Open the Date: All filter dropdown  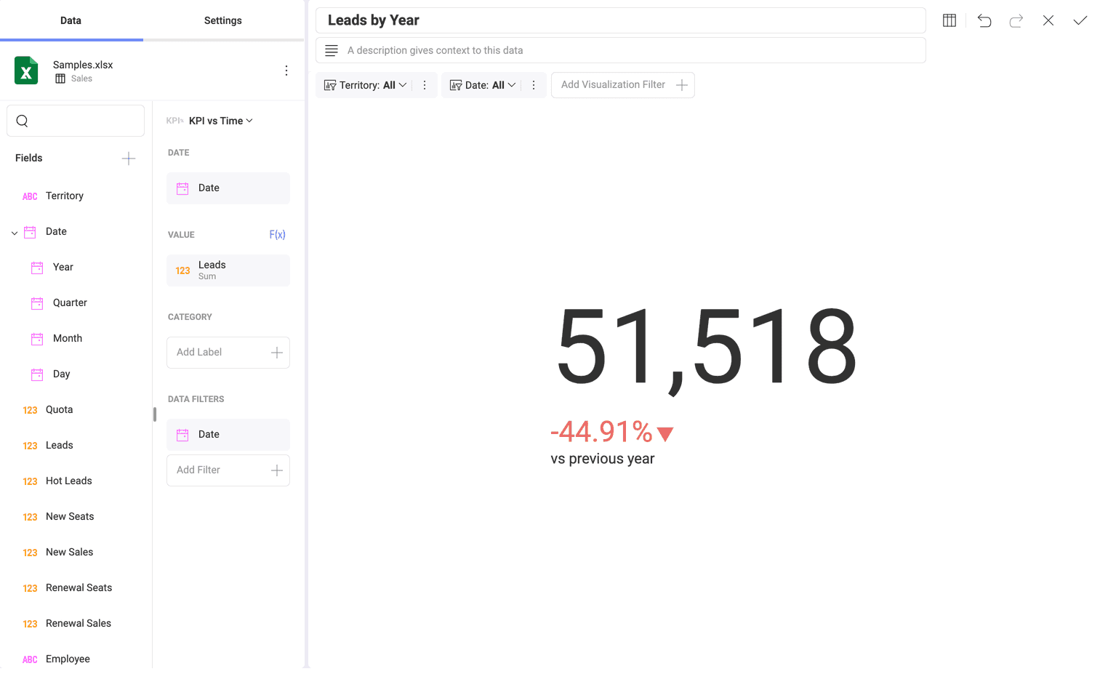(x=483, y=85)
